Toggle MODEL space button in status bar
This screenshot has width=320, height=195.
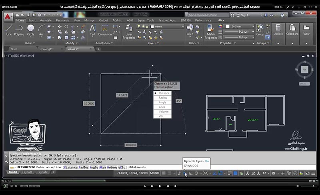[x=155, y=173]
